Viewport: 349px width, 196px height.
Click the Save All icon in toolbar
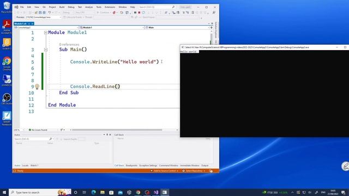(44, 13)
